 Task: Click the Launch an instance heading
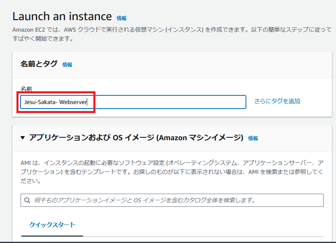click(62, 16)
